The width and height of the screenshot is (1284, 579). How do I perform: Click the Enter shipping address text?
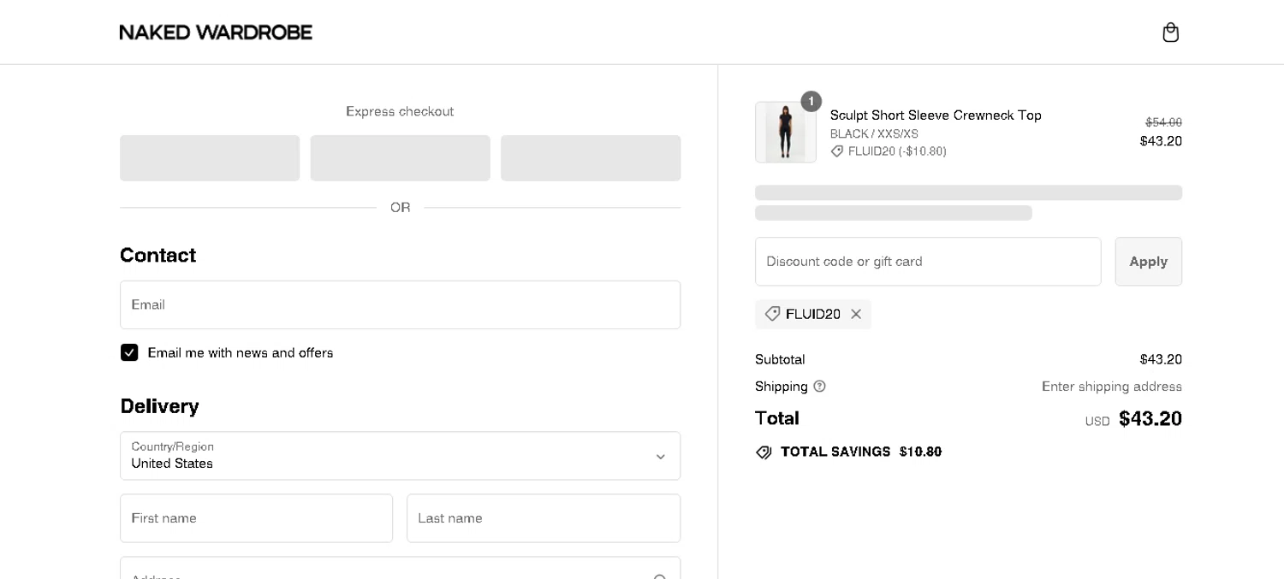tap(1112, 387)
